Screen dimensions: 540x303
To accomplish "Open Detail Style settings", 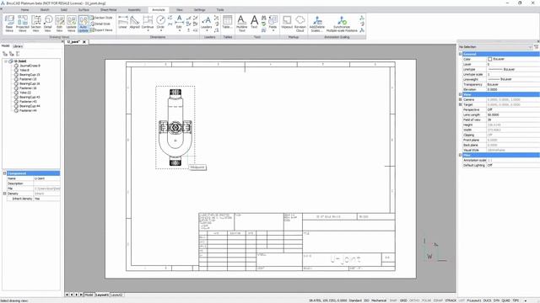I will pyautogui.click(x=100, y=24).
